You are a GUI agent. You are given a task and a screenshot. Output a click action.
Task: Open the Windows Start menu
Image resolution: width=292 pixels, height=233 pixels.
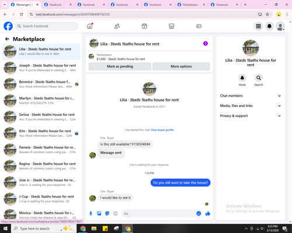[5, 228]
